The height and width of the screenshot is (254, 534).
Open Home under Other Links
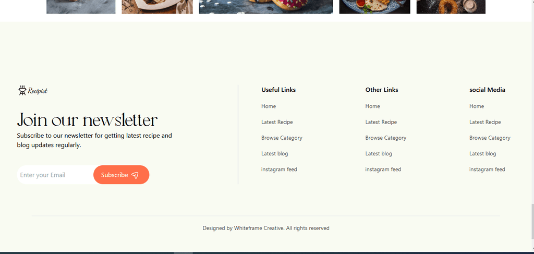pos(372,106)
